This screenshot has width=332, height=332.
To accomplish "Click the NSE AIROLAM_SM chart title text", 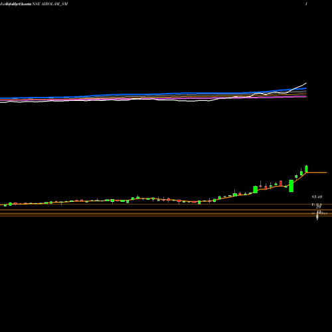I will (x=50, y=4).
